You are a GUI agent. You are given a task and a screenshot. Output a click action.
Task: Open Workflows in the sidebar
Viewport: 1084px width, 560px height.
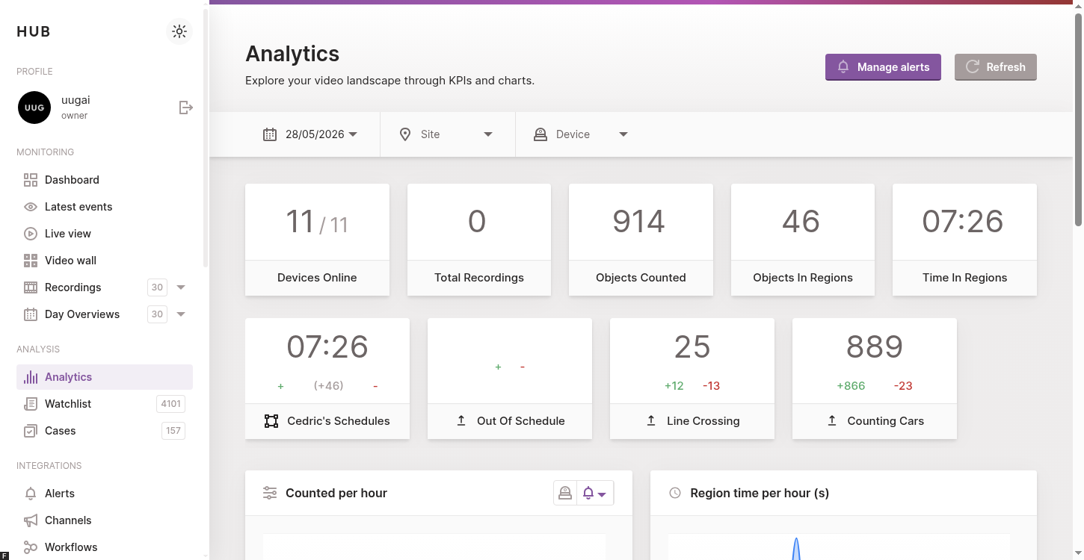tap(105, 547)
